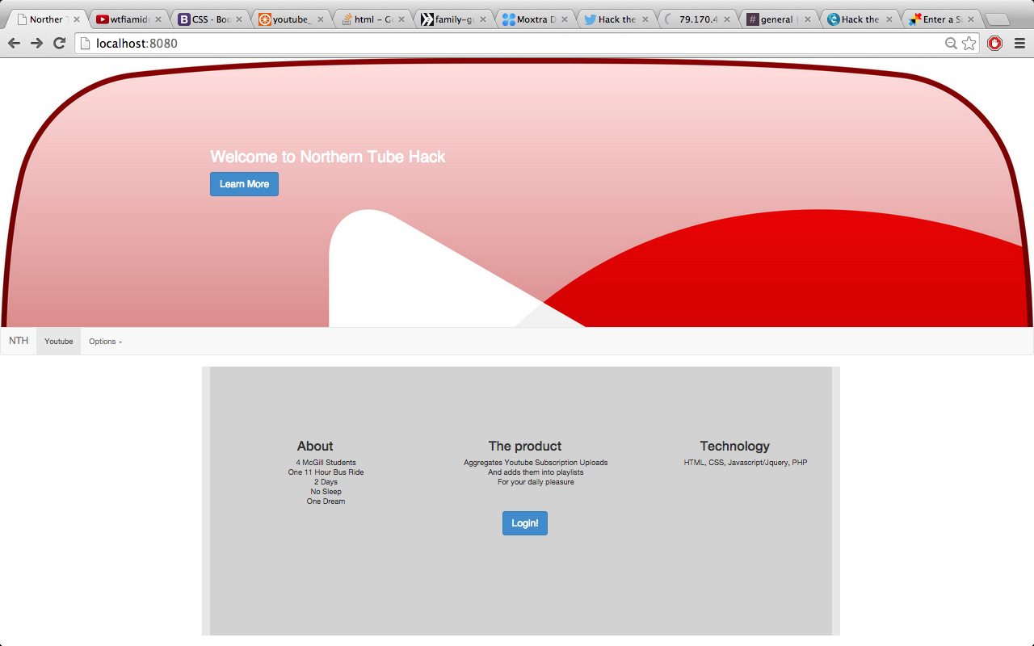Expand the Options dropdown in navbar
Viewport: 1034px width, 646px height.
[x=106, y=342]
